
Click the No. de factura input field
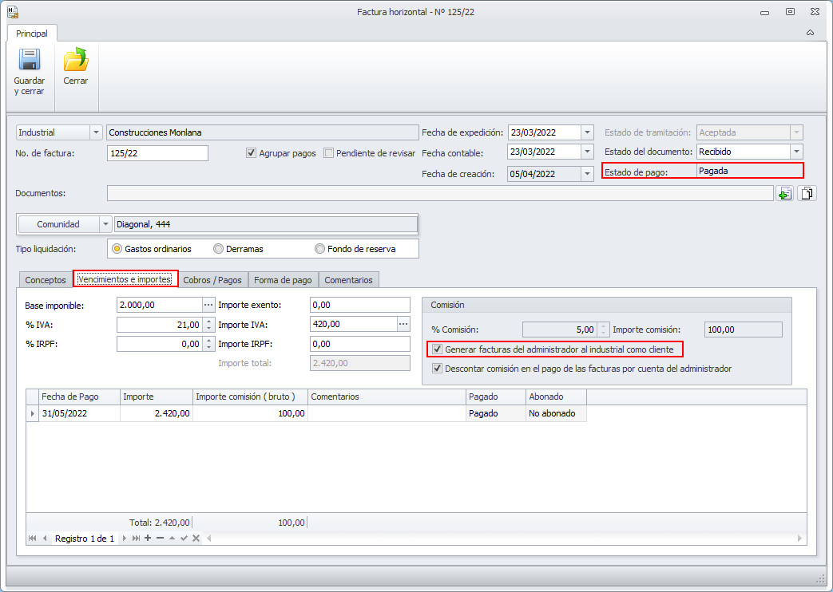click(x=157, y=153)
